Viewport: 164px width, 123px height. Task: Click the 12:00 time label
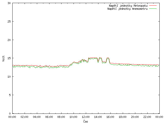[86, 117]
